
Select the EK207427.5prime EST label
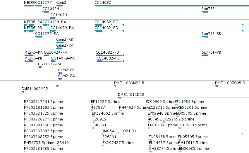coord(118,143)
